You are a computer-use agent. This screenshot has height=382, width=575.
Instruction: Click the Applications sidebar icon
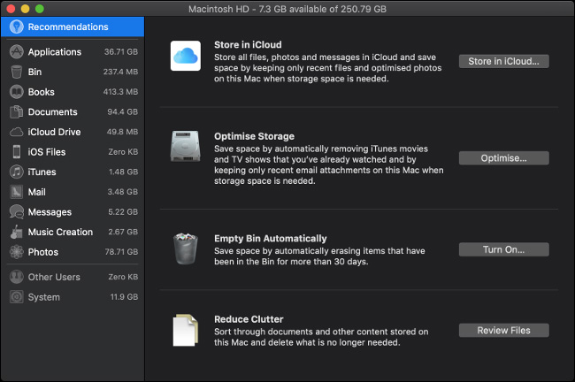pos(17,51)
